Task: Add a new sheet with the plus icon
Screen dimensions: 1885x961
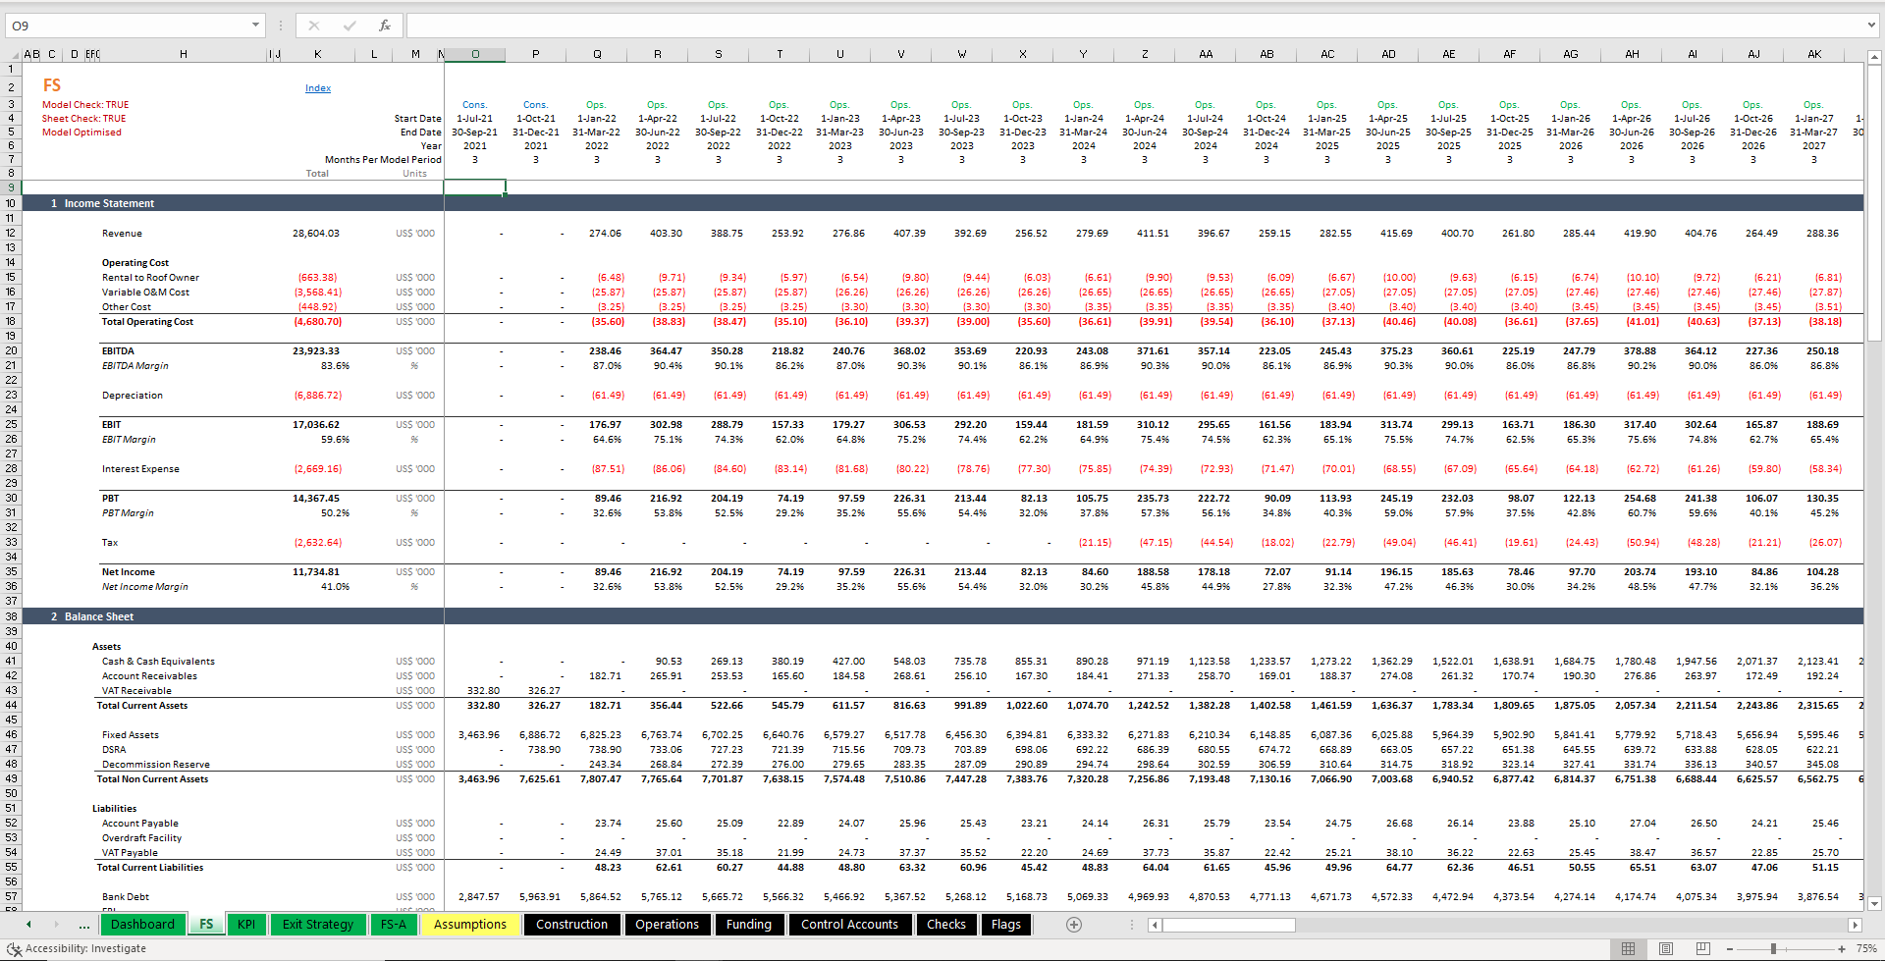Action: click(1074, 925)
